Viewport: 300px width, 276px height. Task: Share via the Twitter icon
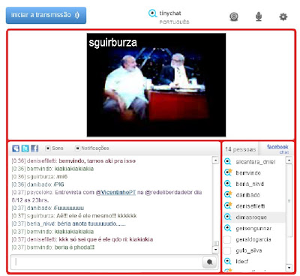(25, 148)
